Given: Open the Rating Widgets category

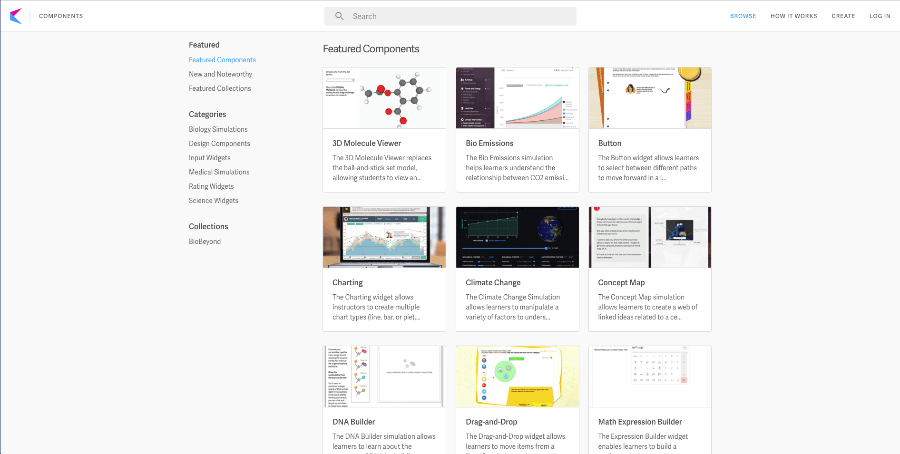Looking at the screenshot, I should point(211,186).
